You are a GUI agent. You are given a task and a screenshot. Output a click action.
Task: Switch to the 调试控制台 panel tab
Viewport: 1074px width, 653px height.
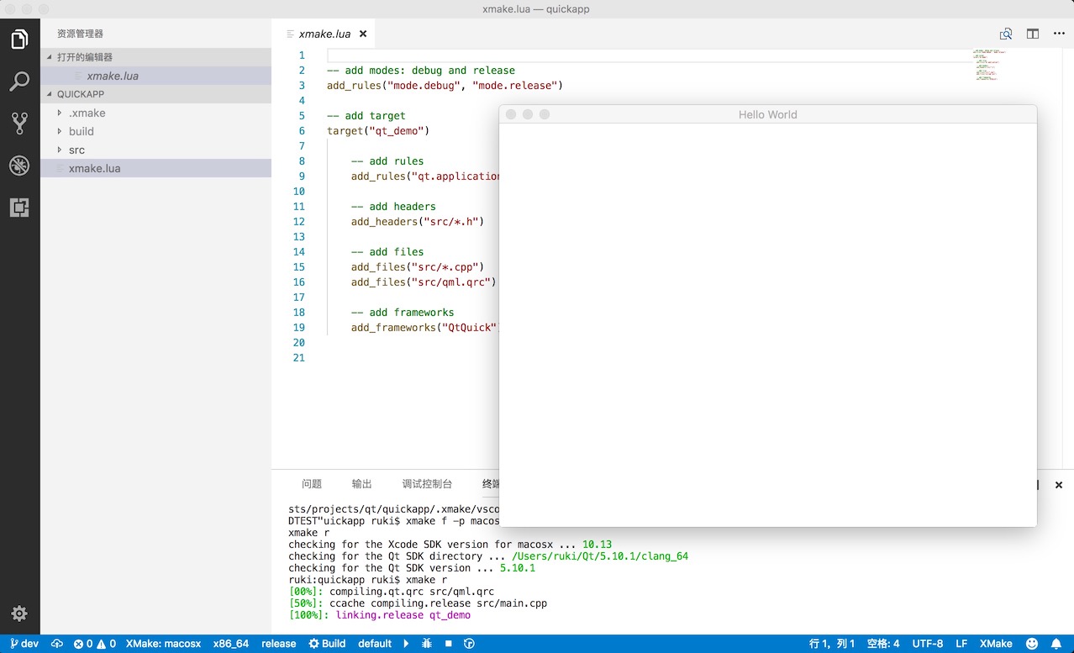(x=427, y=484)
